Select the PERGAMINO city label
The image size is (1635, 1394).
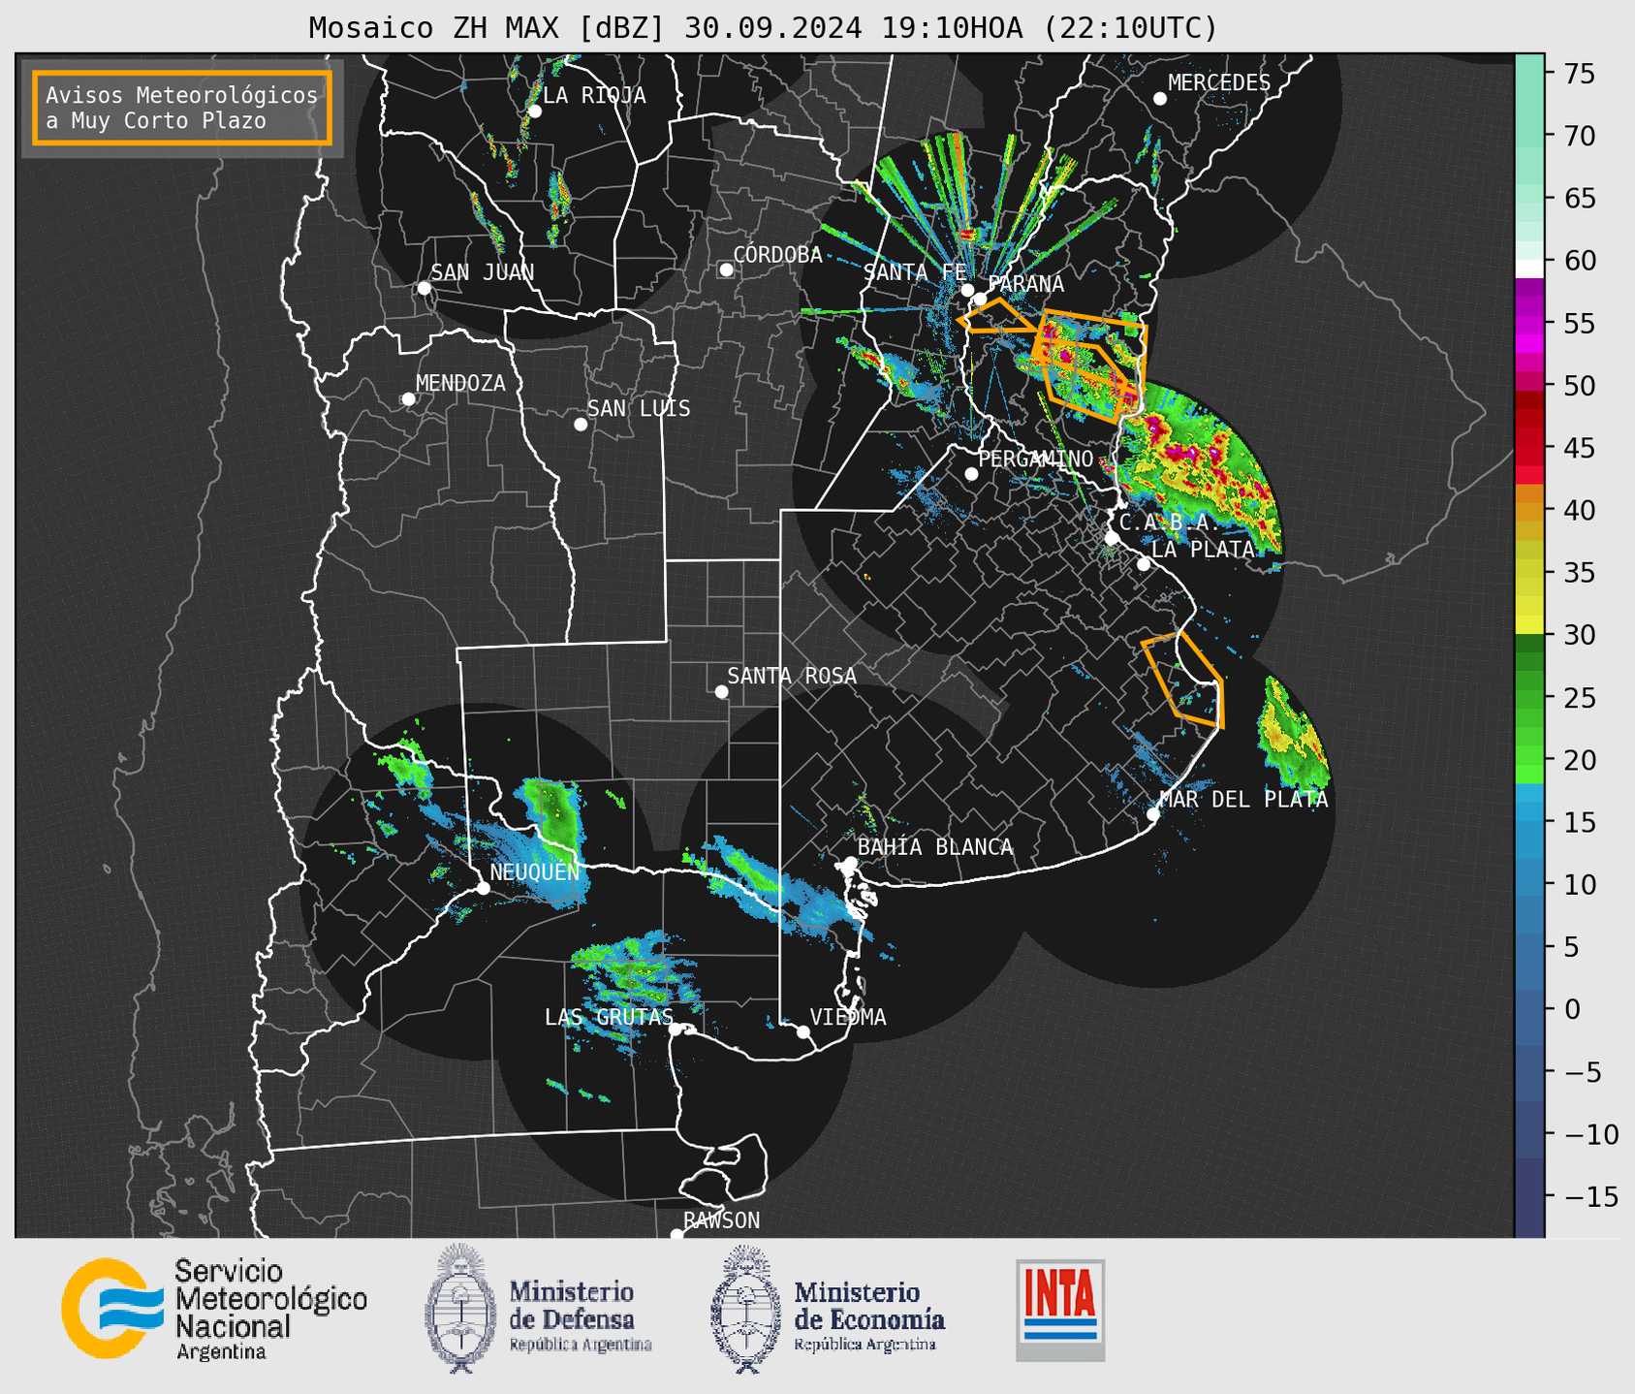[x=1036, y=459]
